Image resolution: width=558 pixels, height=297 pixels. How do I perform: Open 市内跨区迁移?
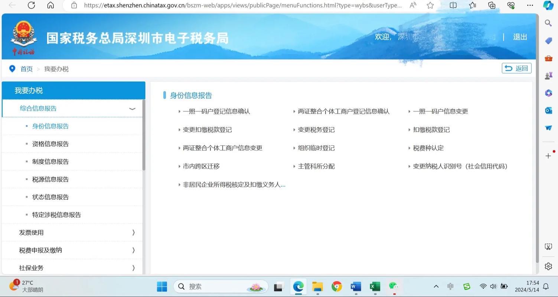click(x=201, y=166)
